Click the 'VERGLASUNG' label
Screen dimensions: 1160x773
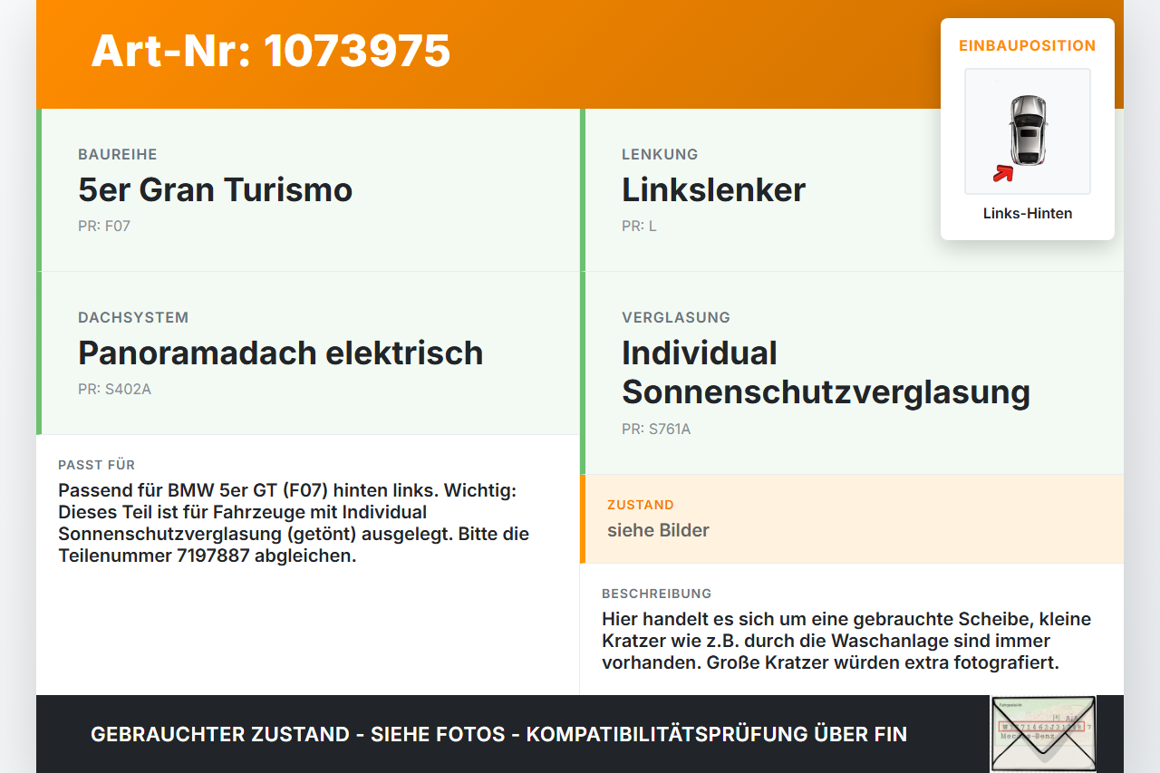tap(676, 318)
